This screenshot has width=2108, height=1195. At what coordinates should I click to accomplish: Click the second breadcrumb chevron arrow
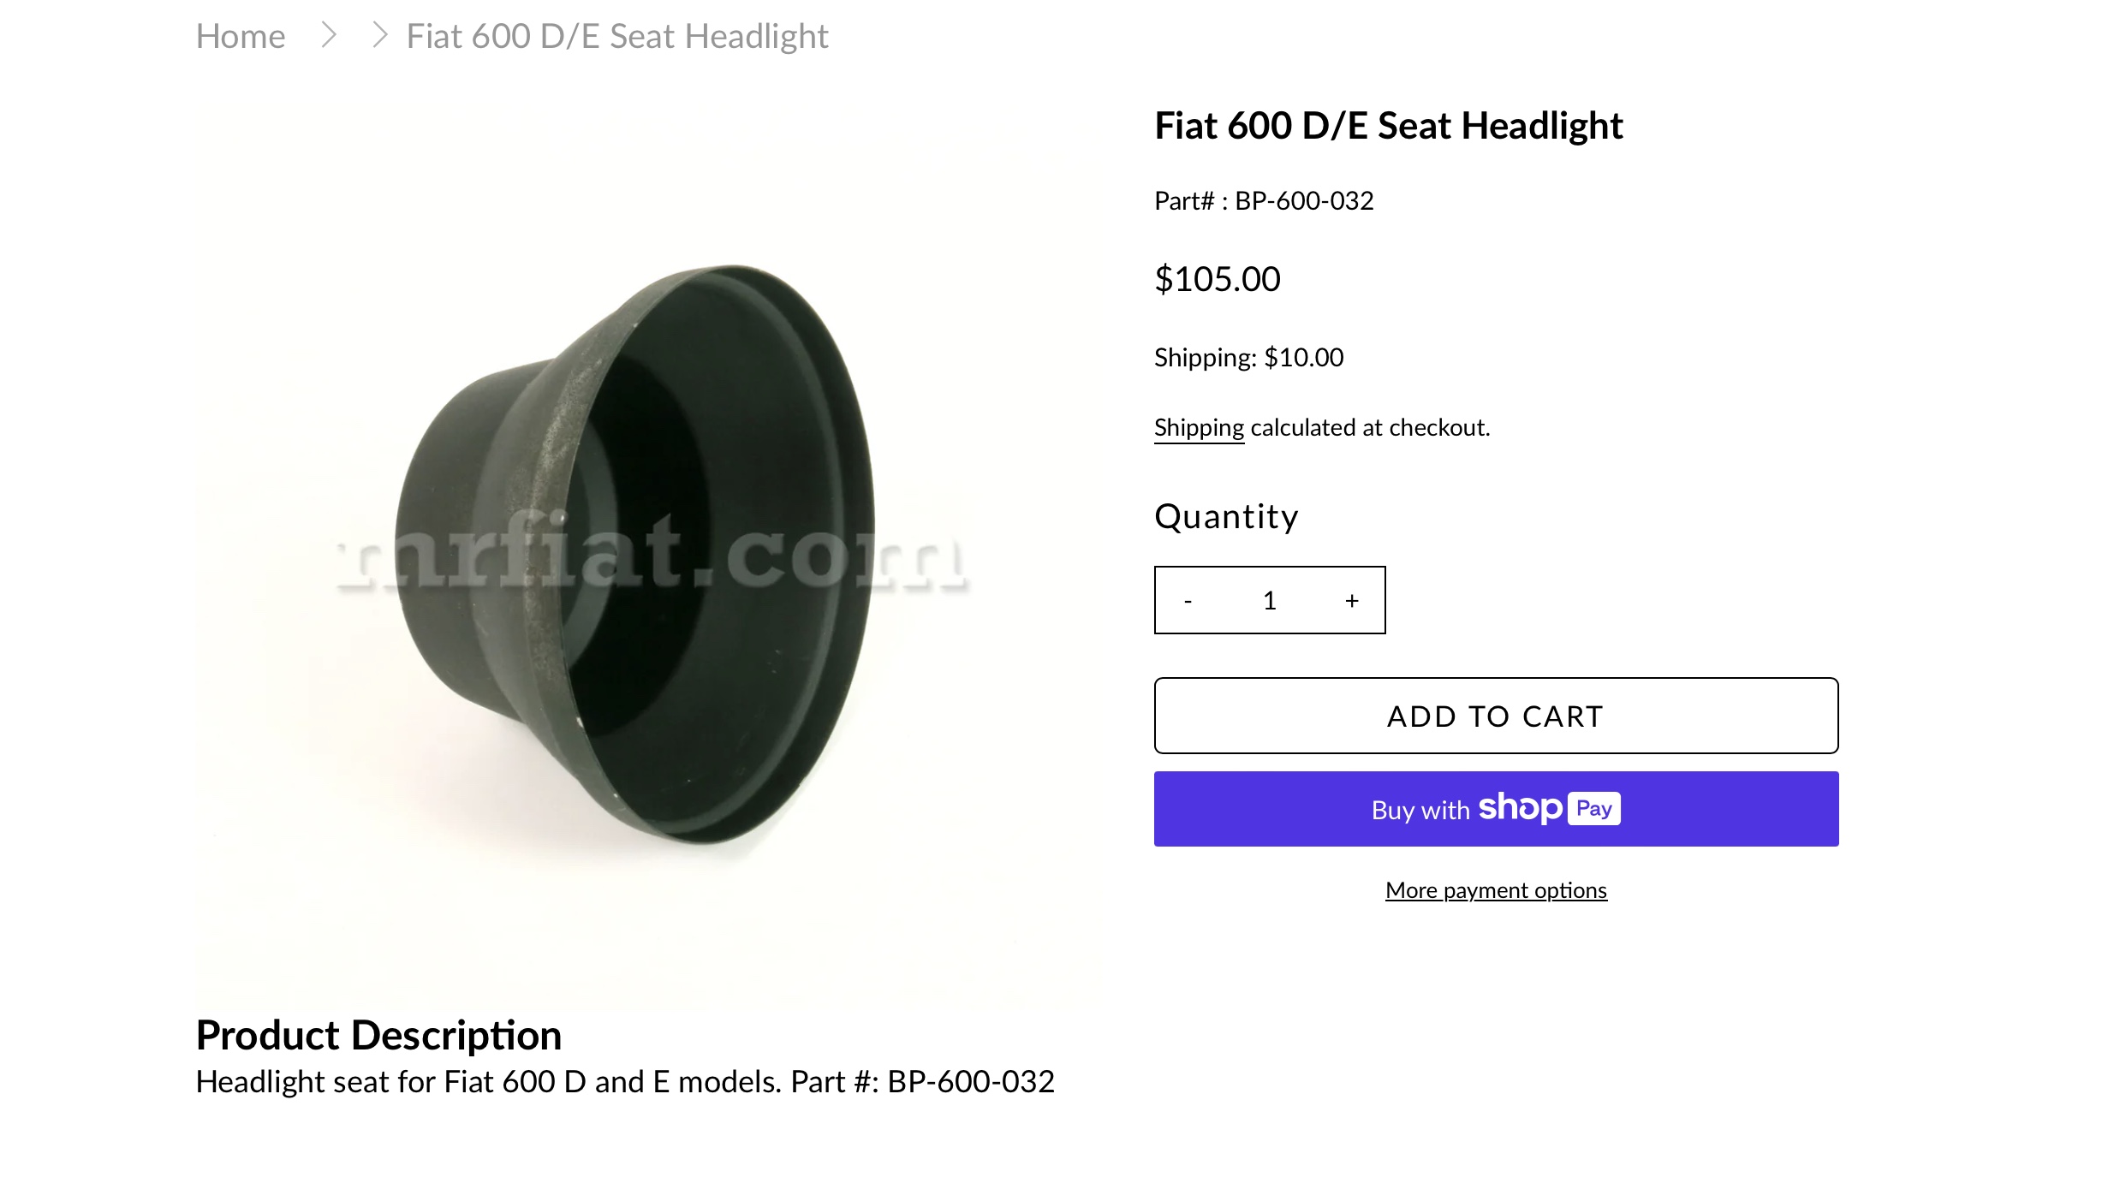[380, 36]
